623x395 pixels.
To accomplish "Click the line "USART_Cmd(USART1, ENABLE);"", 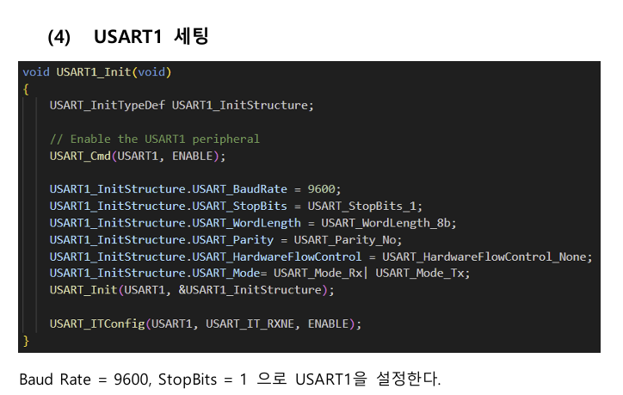I will pyautogui.click(x=138, y=156).
